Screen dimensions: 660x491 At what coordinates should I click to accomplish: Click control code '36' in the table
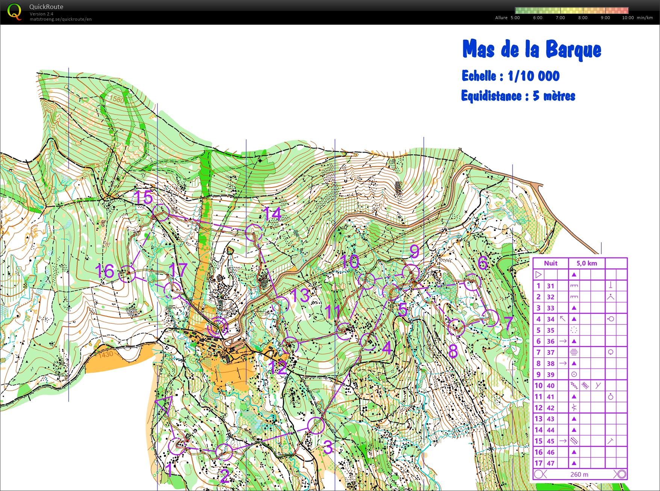tap(551, 341)
